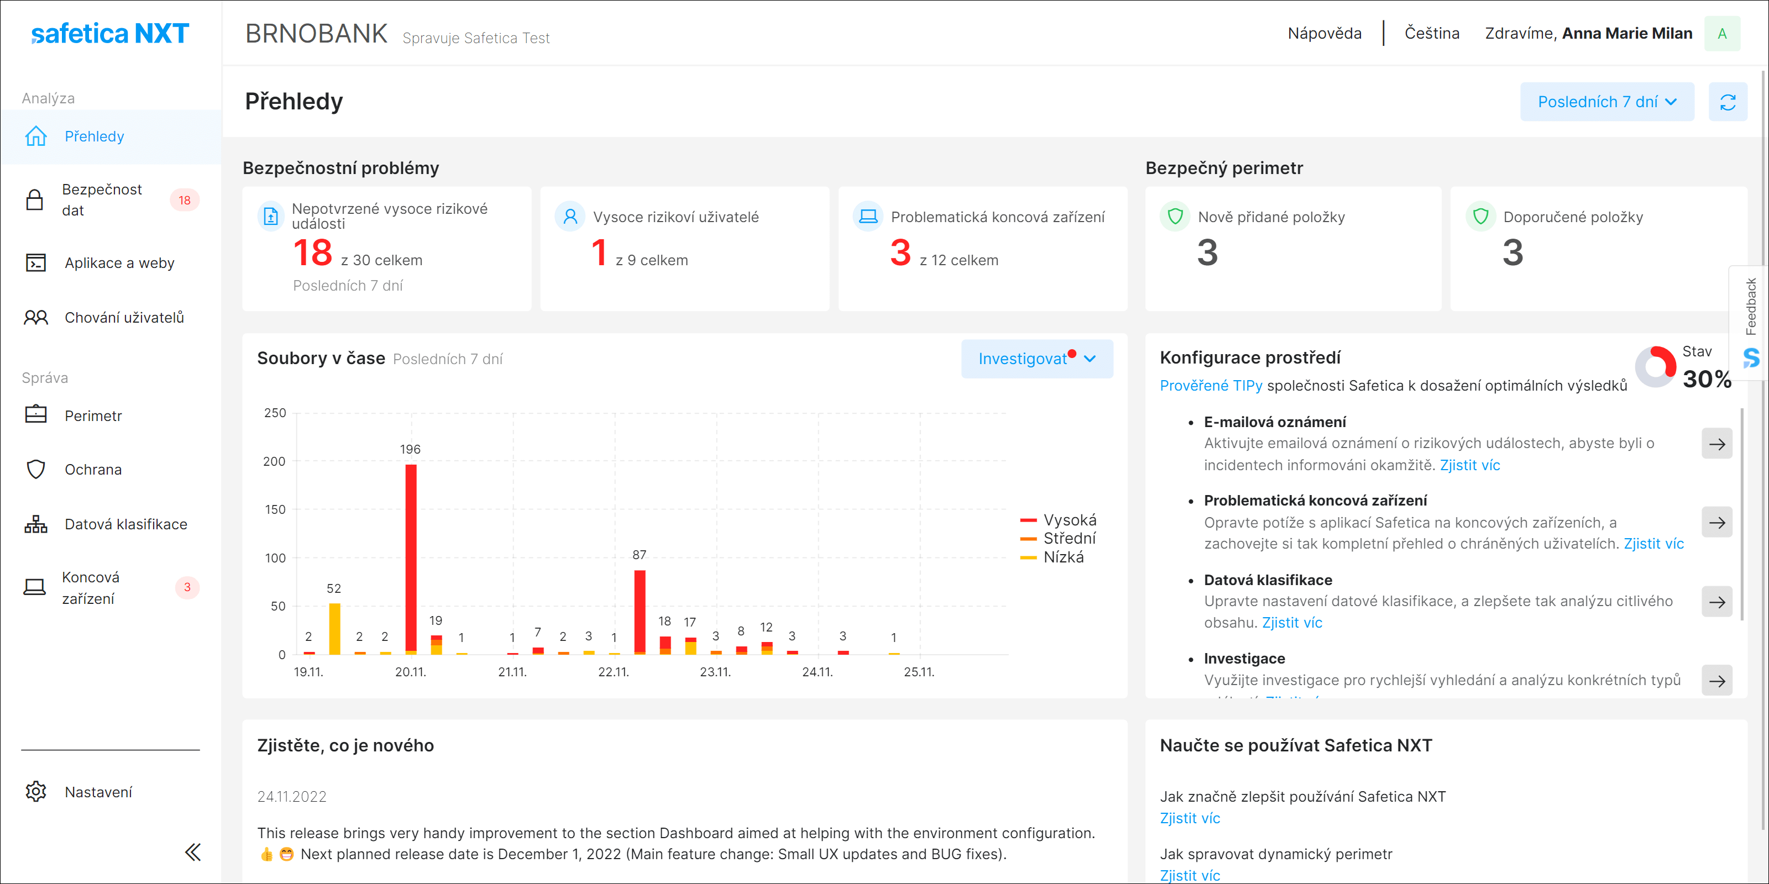Open Koncová zařízení page
1769x884 pixels.
[111, 587]
